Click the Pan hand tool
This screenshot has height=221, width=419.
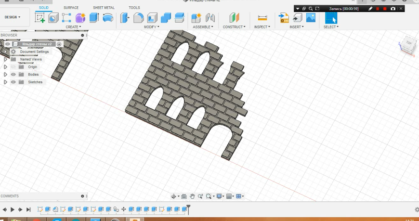click(x=192, y=196)
